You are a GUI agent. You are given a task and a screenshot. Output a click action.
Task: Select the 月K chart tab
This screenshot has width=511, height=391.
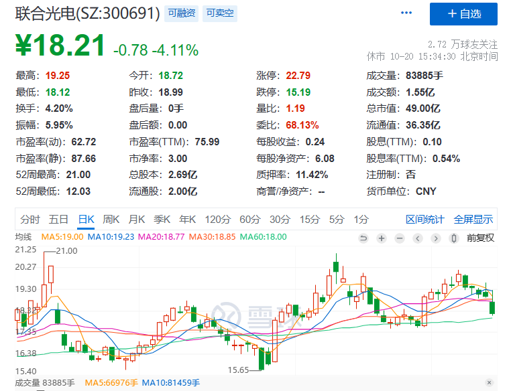tap(137, 219)
